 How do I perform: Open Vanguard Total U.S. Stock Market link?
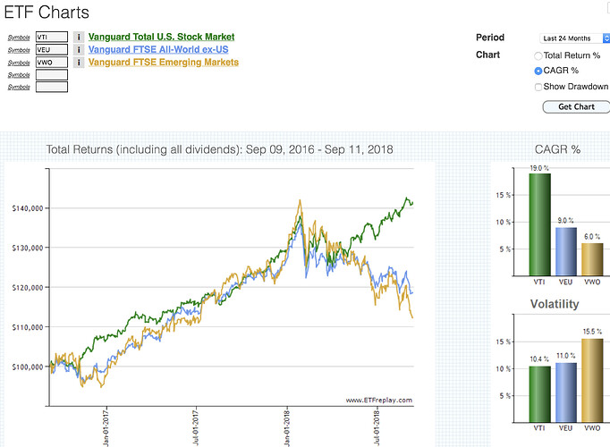161,37
